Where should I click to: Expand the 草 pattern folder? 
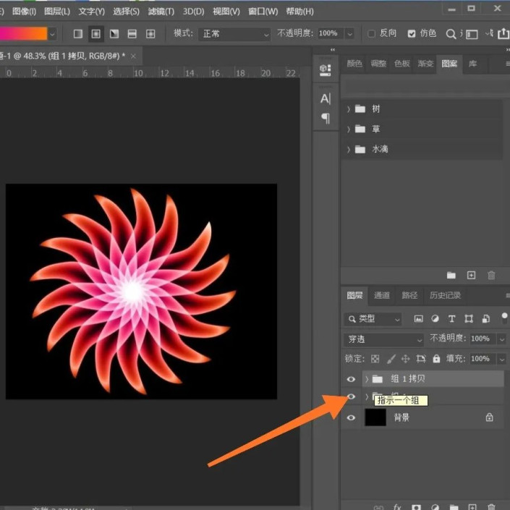[x=348, y=129]
